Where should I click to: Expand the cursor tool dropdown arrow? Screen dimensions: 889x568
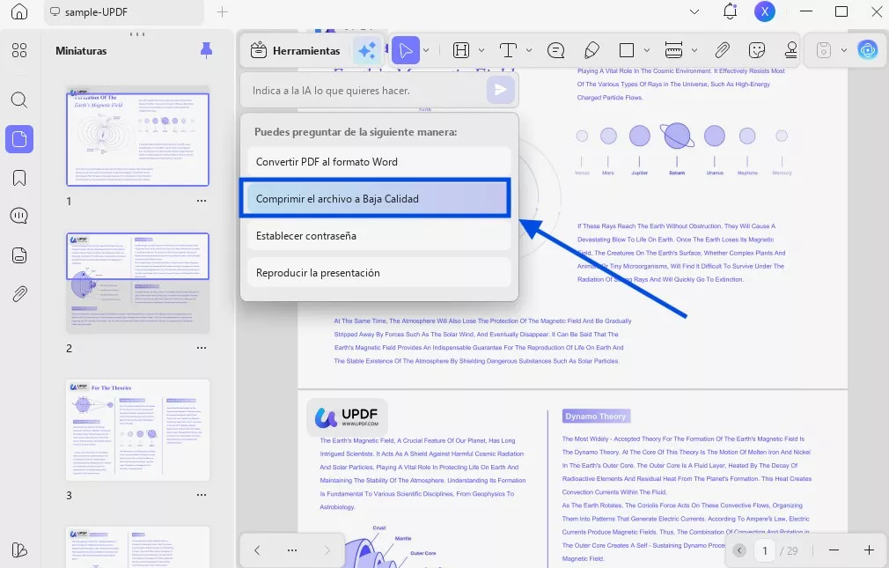coord(426,50)
